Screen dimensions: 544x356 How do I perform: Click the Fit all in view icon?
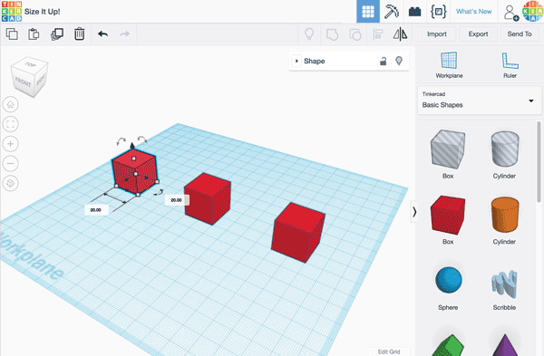(10, 124)
